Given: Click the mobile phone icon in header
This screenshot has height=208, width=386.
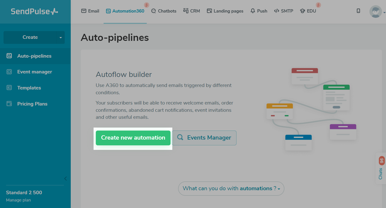Looking at the screenshot, I should click(x=358, y=11).
